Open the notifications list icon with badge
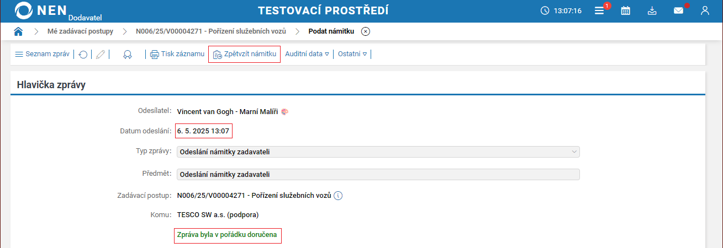Viewport: 723px width, 248px height. [x=599, y=10]
